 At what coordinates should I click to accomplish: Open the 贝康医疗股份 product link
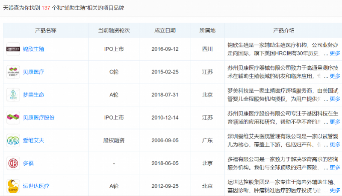click(39, 117)
